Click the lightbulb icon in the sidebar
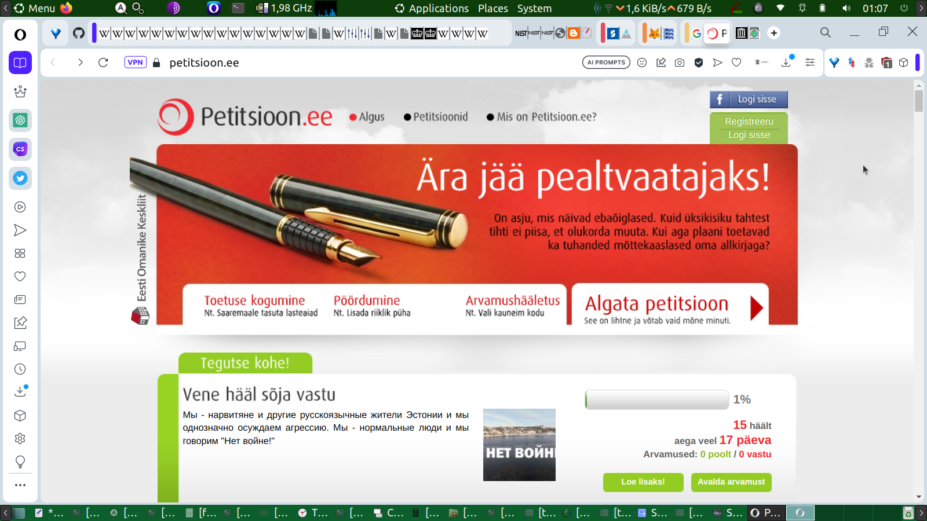Screen dimensions: 927x521 (20, 462)
